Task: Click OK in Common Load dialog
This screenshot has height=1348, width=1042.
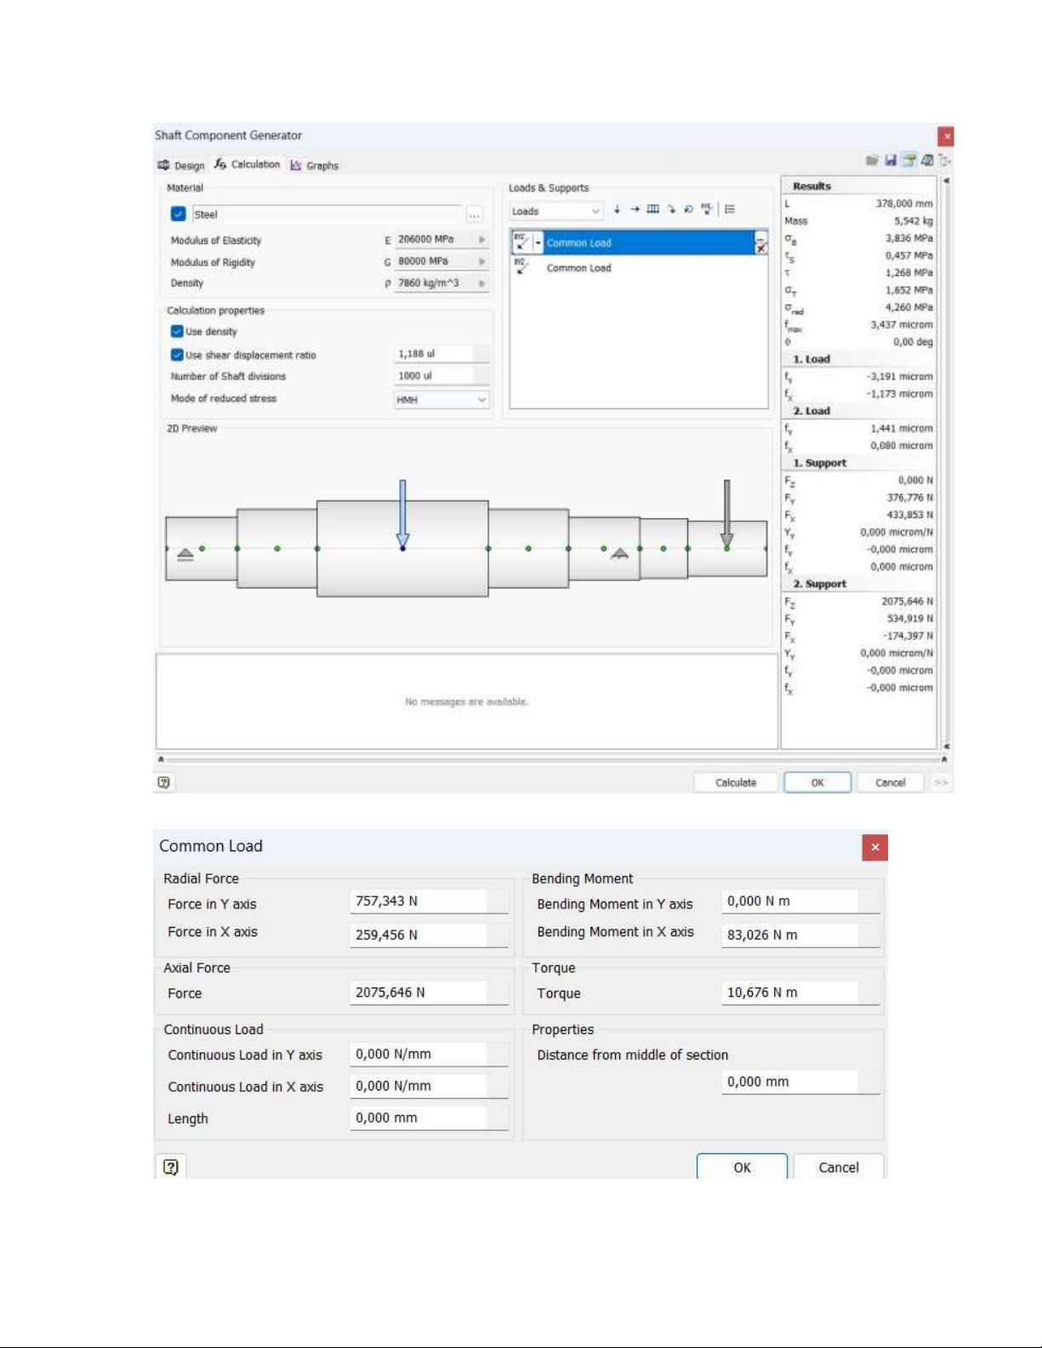Action: coord(742,1168)
